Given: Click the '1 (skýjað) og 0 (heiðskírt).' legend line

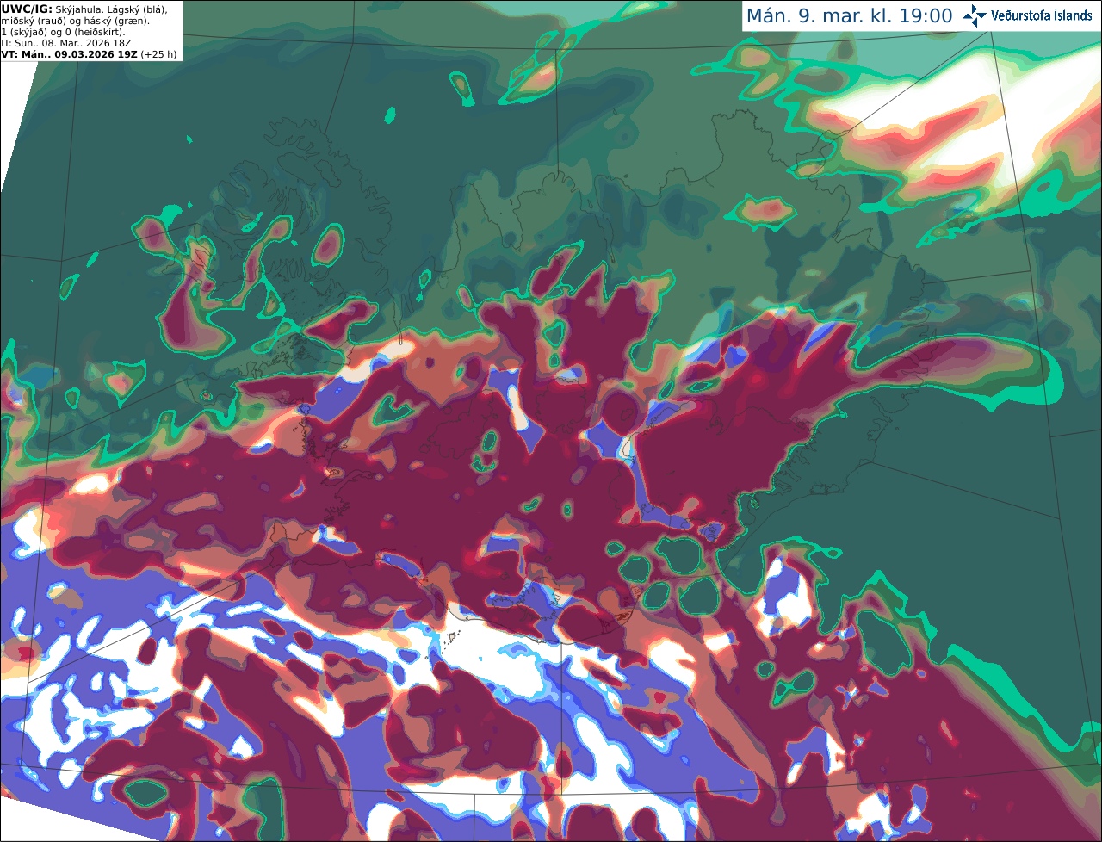Looking at the screenshot, I should tap(63, 32).
